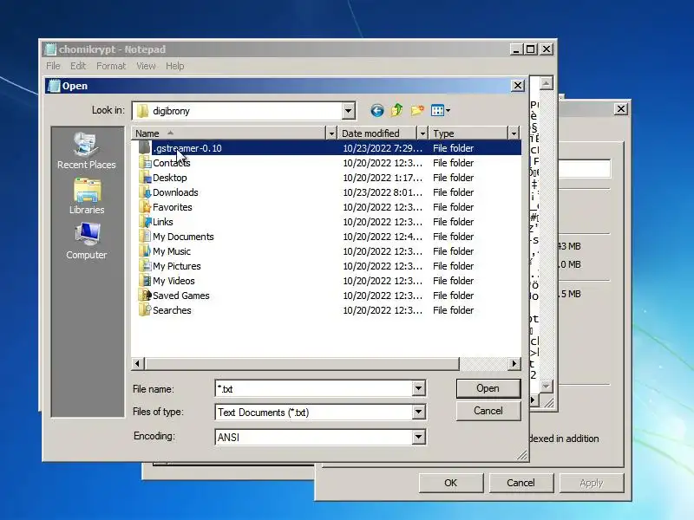Viewport: 694px width, 520px height.
Task: Select the My Pictures folder icon
Action: pyautogui.click(x=145, y=266)
